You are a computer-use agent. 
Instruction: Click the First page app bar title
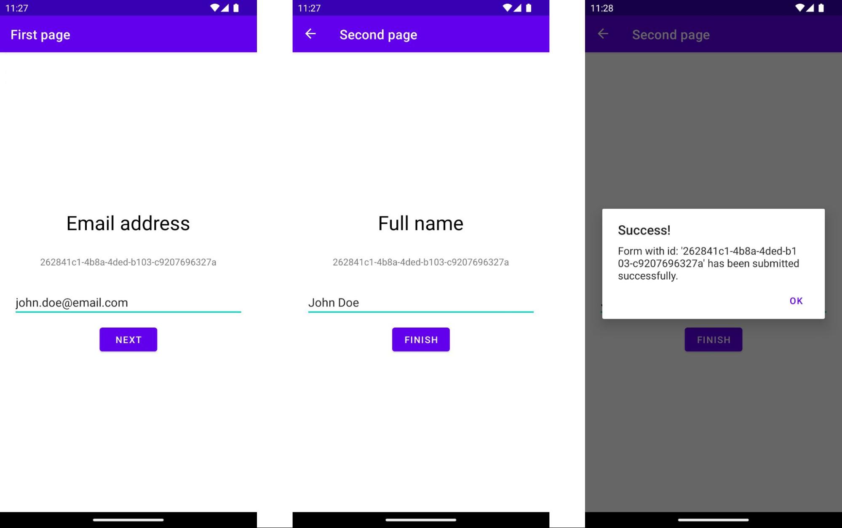point(40,35)
